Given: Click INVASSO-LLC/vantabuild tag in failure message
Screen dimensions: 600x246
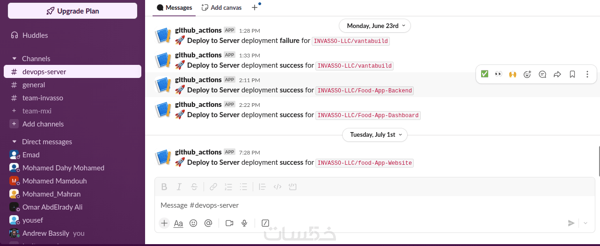Looking at the screenshot, I should [x=351, y=41].
